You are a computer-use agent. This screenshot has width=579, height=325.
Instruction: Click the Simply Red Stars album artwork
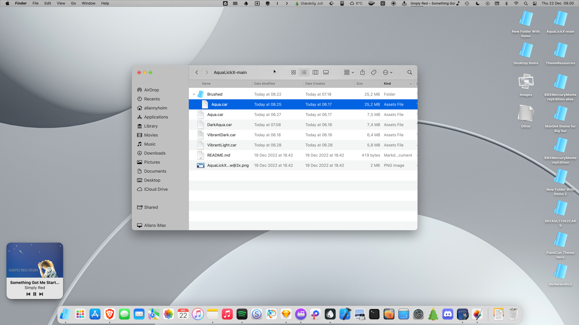tap(35, 260)
